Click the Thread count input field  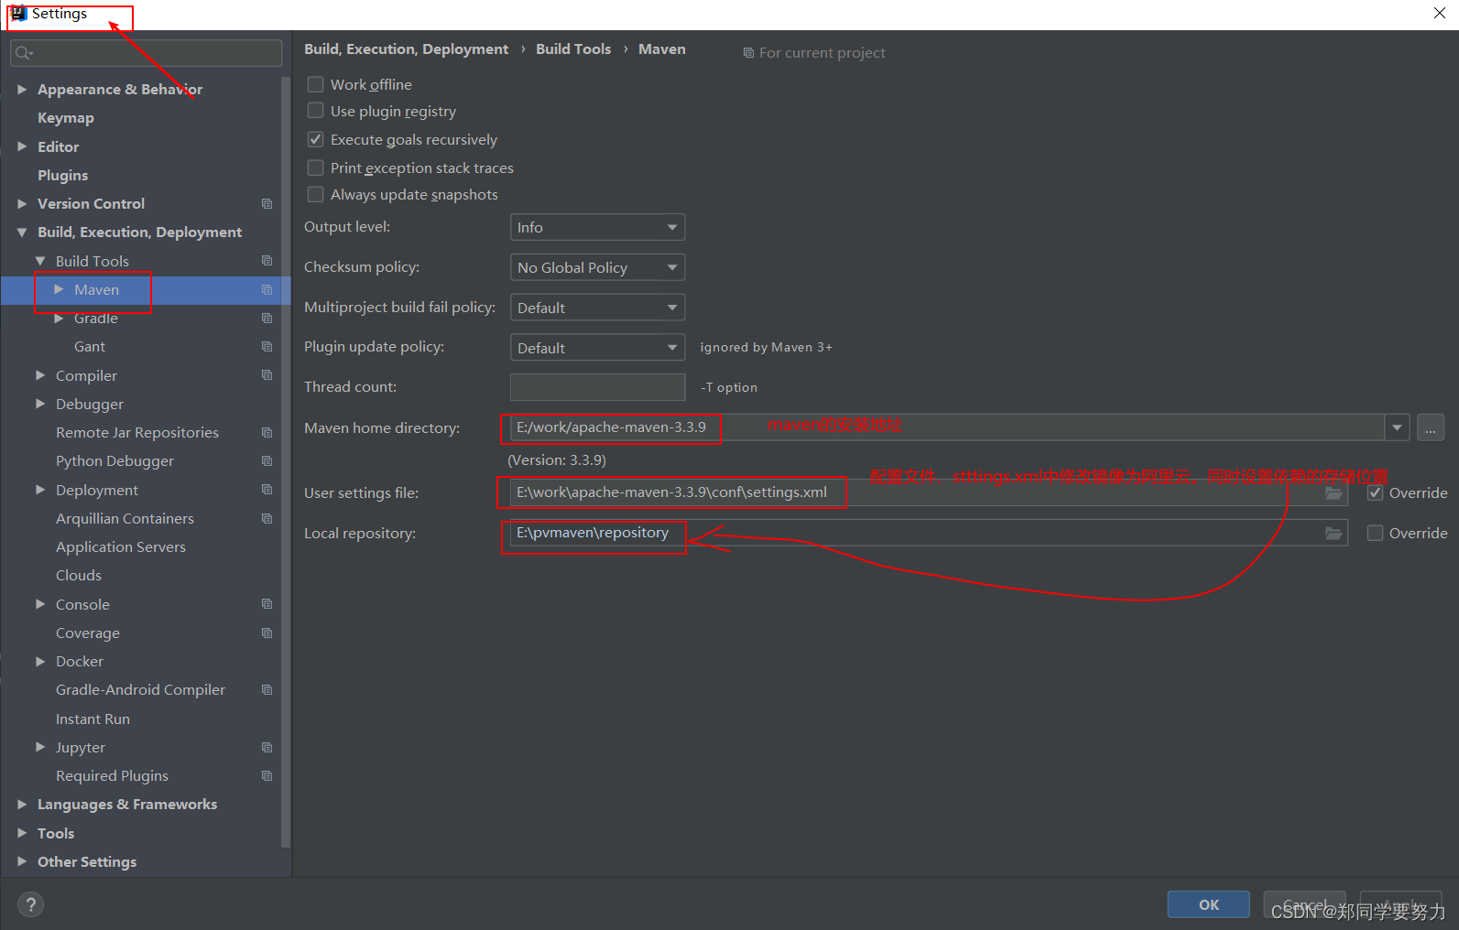tap(596, 387)
